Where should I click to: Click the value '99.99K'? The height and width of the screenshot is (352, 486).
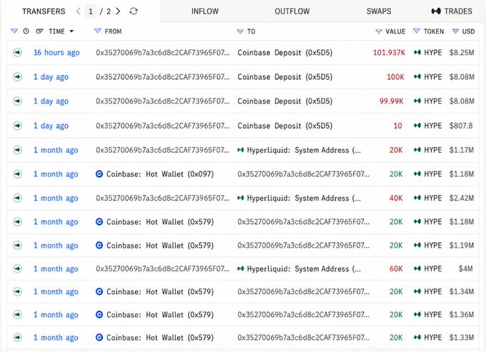(392, 101)
